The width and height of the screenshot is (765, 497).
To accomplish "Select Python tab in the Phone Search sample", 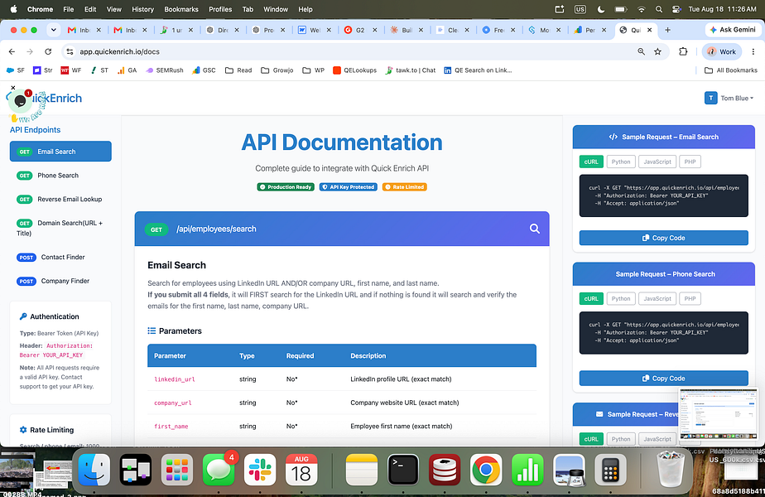I will click(621, 299).
